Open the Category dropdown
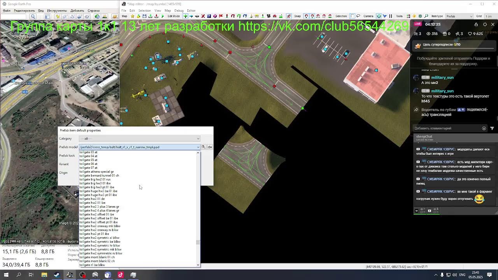 pos(140,138)
